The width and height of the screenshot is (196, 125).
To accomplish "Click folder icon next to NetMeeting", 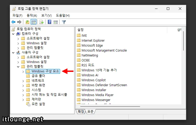I will 79,55.
